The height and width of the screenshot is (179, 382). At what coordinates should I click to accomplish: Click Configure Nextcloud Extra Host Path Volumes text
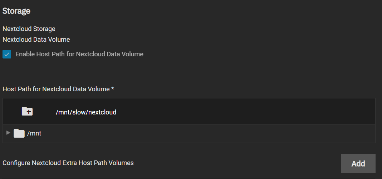pos(68,163)
